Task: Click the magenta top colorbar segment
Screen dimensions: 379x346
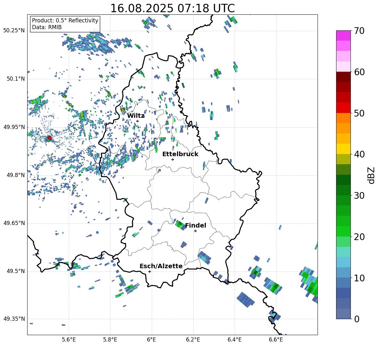Action: tap(343, 36)
